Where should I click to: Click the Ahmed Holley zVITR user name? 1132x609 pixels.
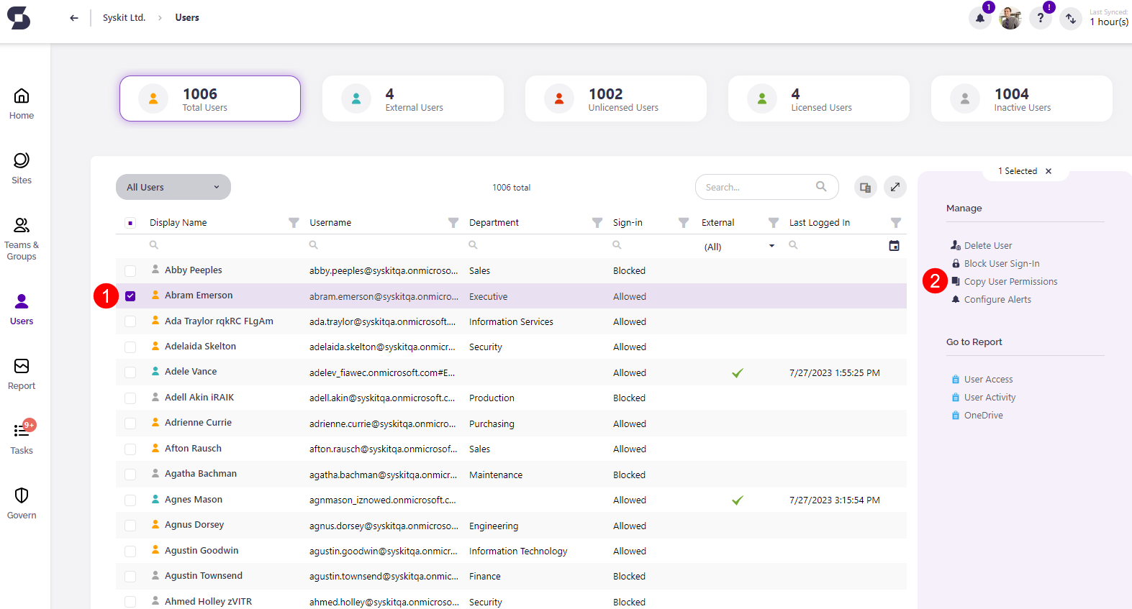pos(208,601)
